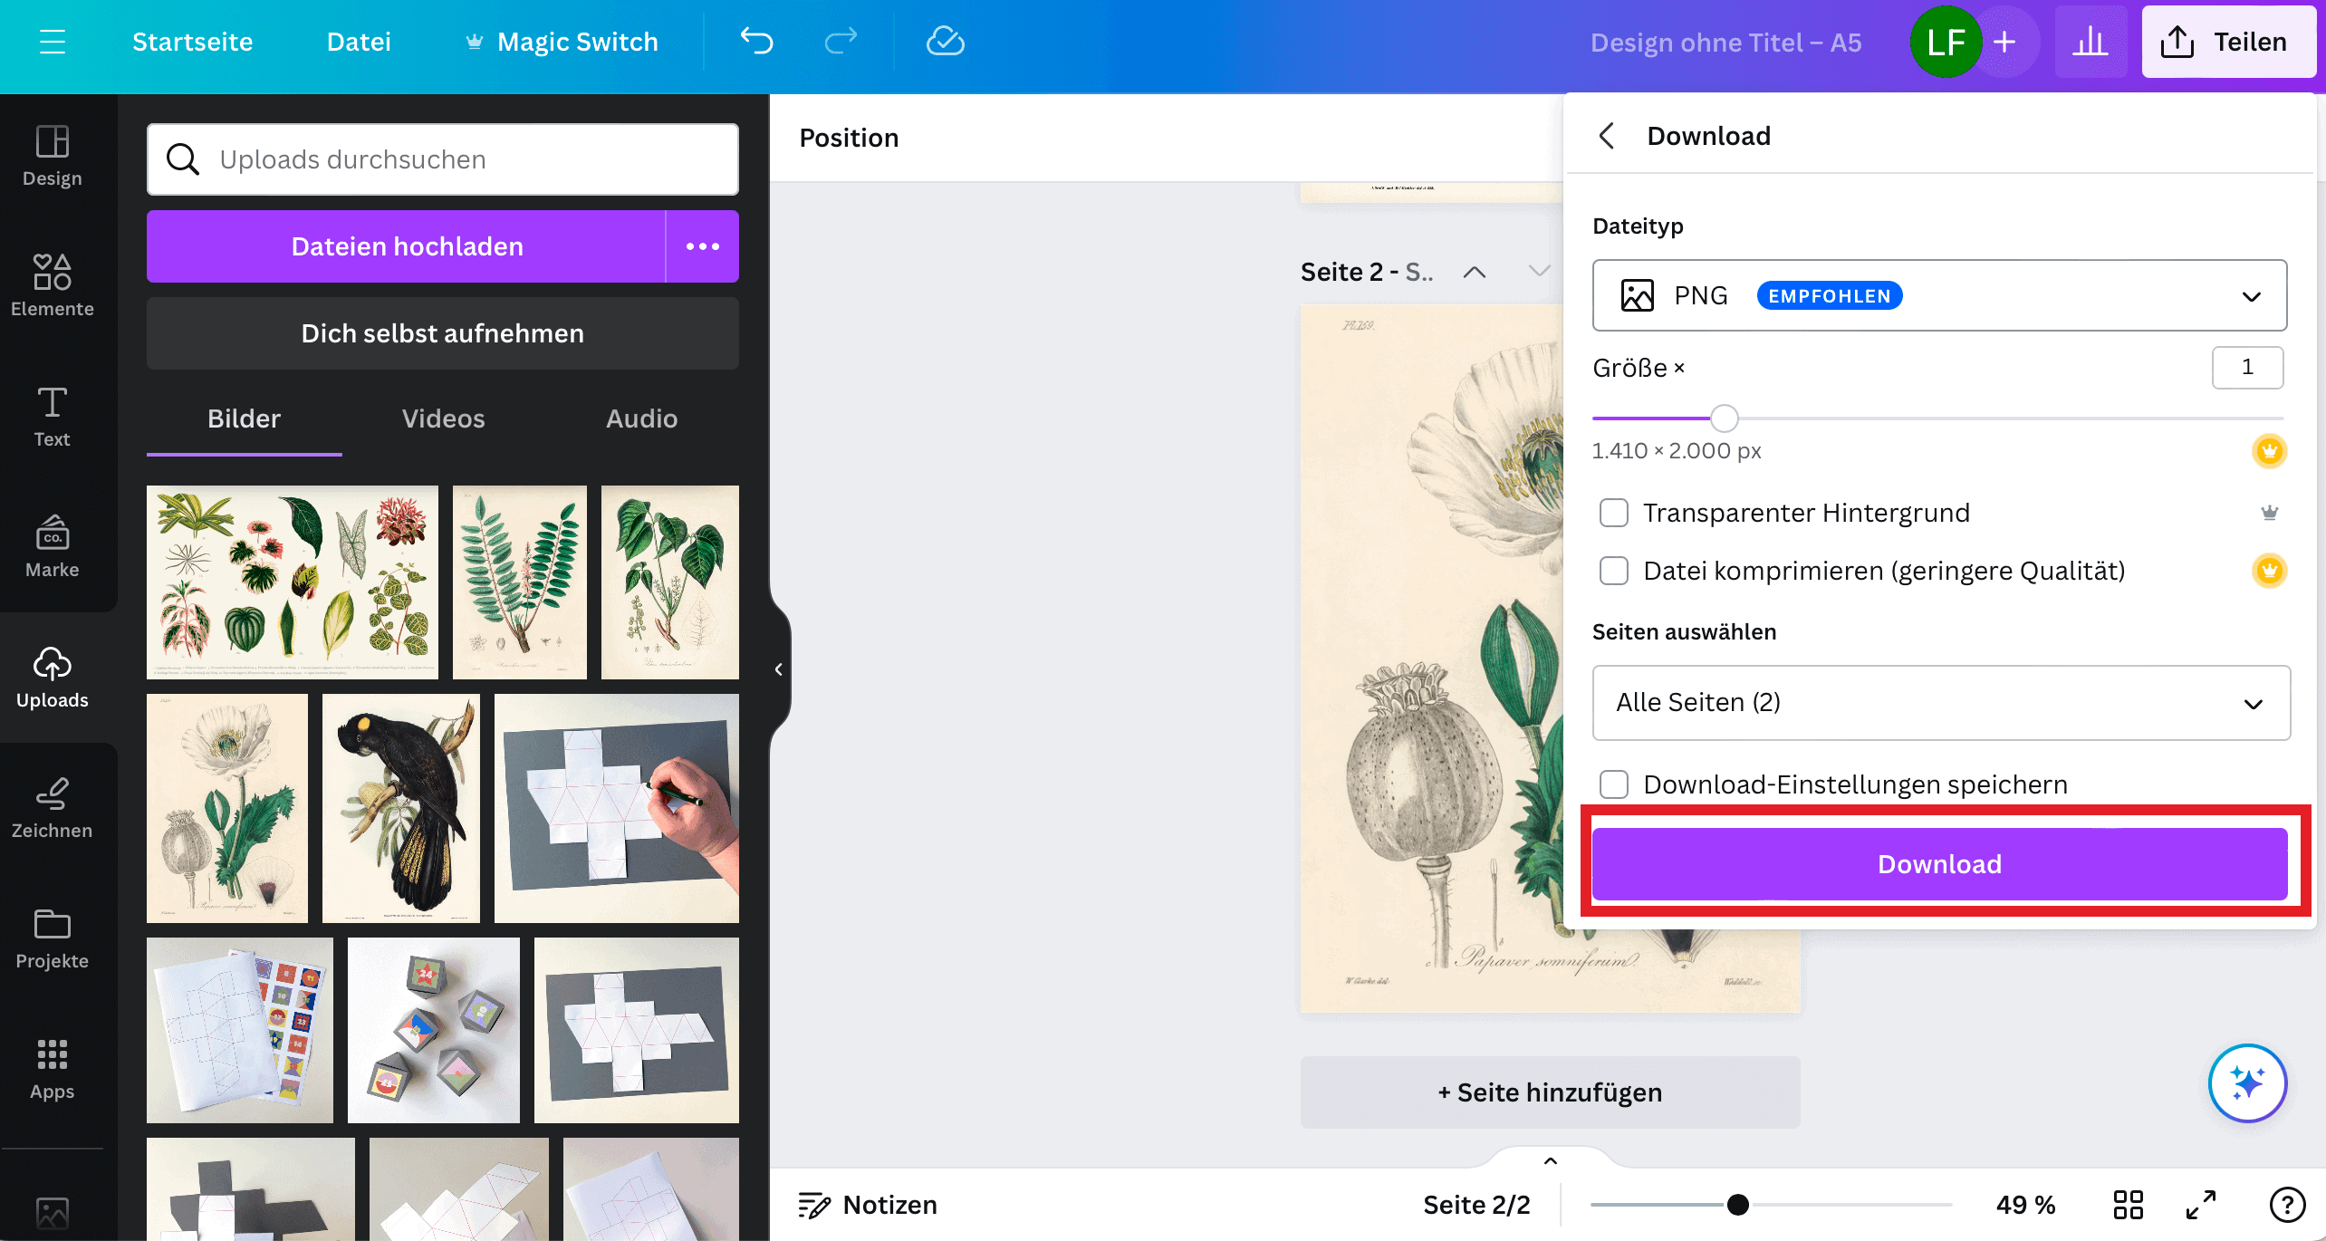Switch to the Videos tab

tap(444, 418)
